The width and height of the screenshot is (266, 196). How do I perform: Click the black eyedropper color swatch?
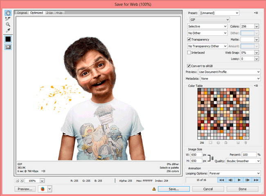(8, 39)
